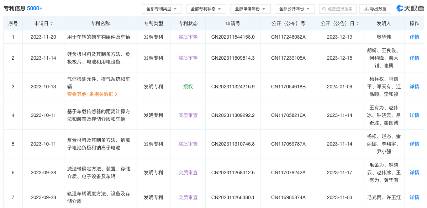The image size is (427, 208).
Task: Select publication number CN117058210A
Action: click(x=288, y=115)
